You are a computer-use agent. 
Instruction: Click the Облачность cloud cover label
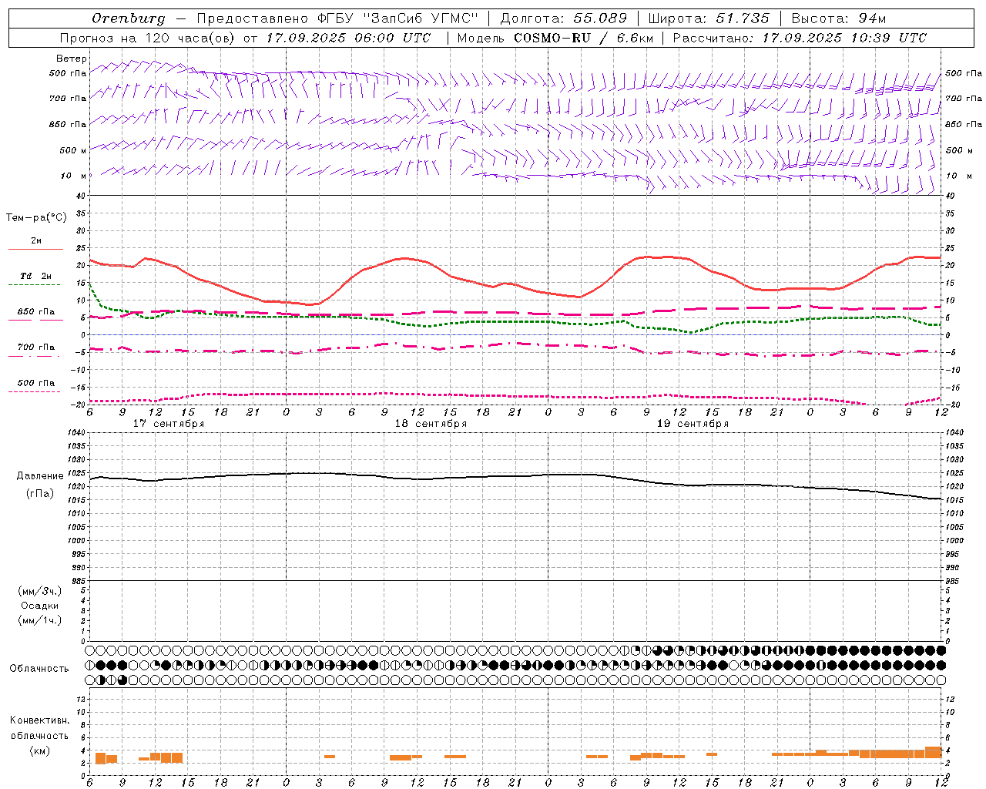point(39,669)
